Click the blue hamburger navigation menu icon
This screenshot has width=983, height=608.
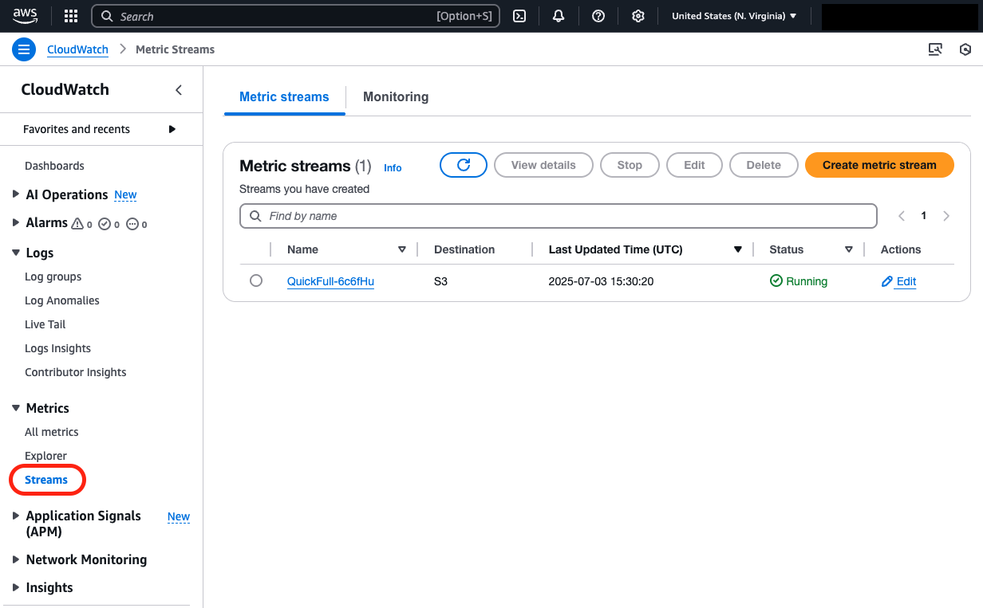point(24,49)
